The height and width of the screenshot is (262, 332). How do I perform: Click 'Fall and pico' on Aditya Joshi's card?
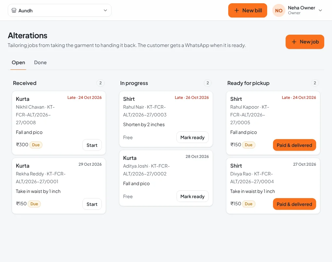136,184
